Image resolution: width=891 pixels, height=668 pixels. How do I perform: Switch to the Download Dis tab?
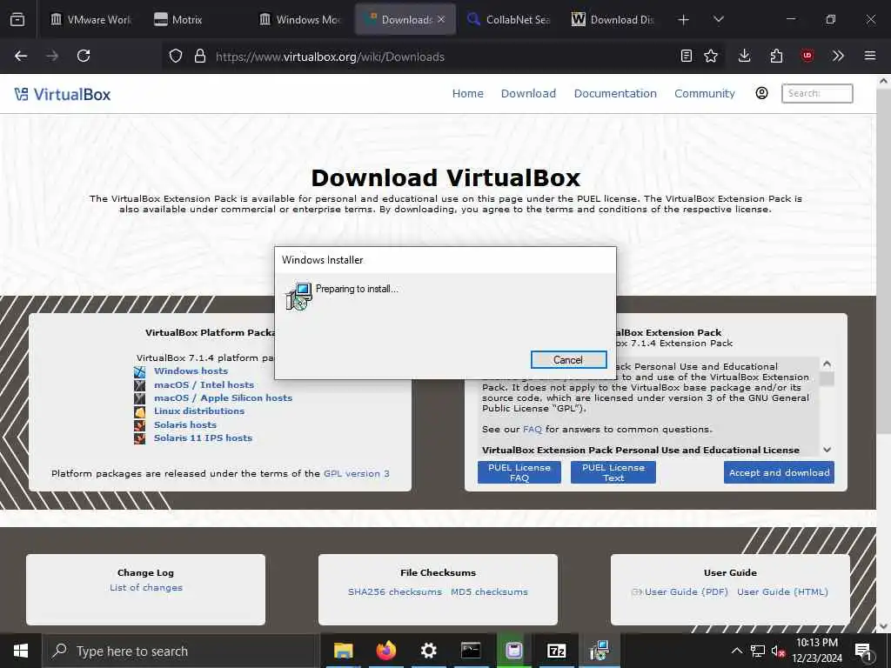coord(613,19)
